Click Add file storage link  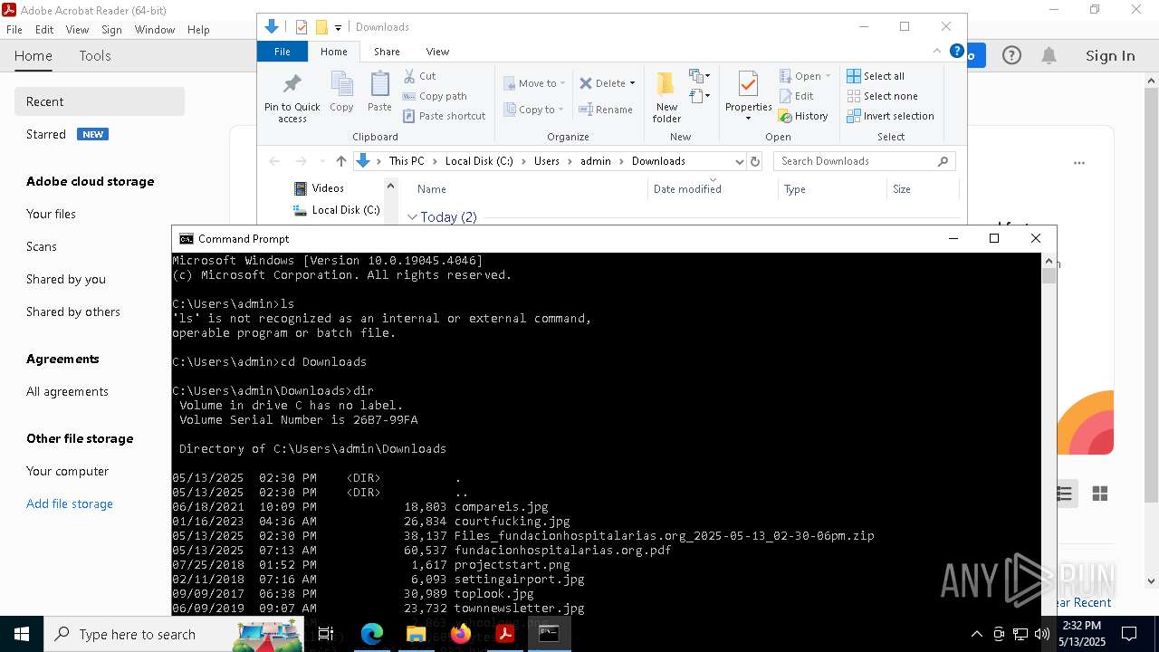pos(70,503)
